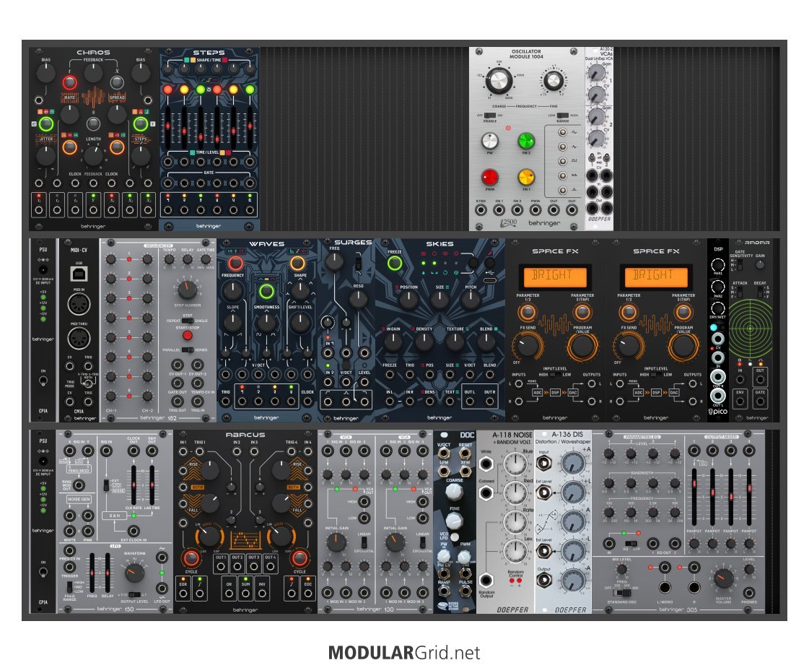Image resolution: width=809 pixels, height=668 pixels.
Task: Click the sine wave output jack on Oscillator 1004
Action: point(562,133)
